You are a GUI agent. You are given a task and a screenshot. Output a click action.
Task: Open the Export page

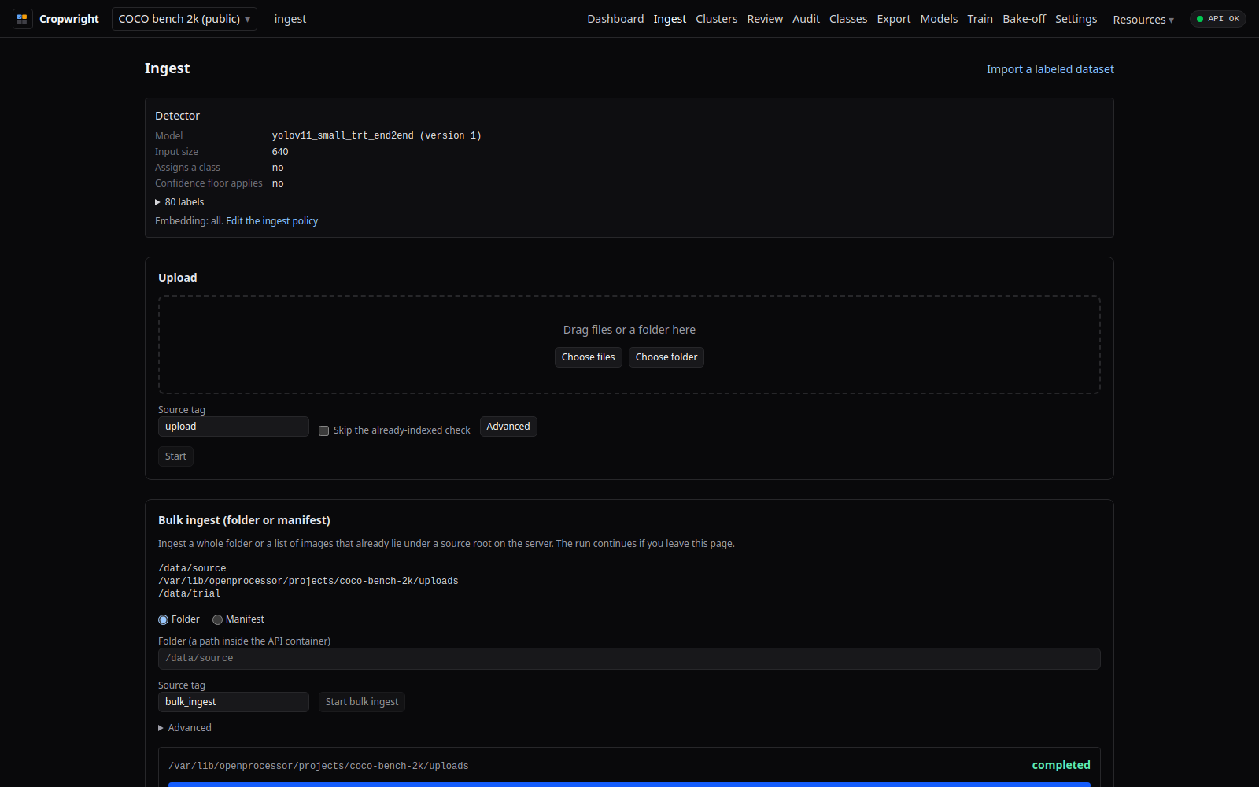coord(894,19)
